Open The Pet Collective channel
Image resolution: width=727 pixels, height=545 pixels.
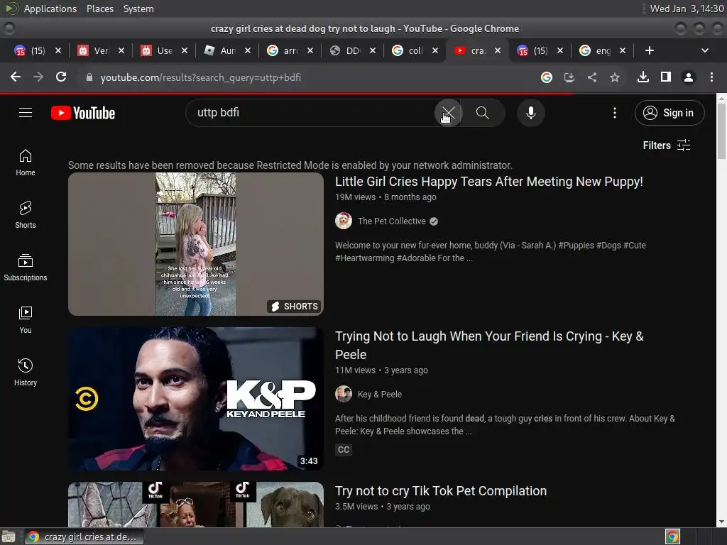[391, 221]
